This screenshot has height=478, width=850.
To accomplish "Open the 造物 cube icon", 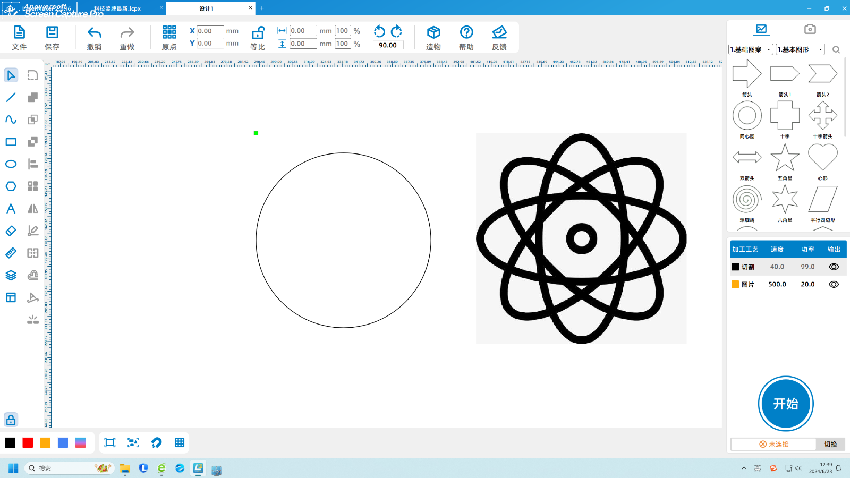I will coord(433,33).
